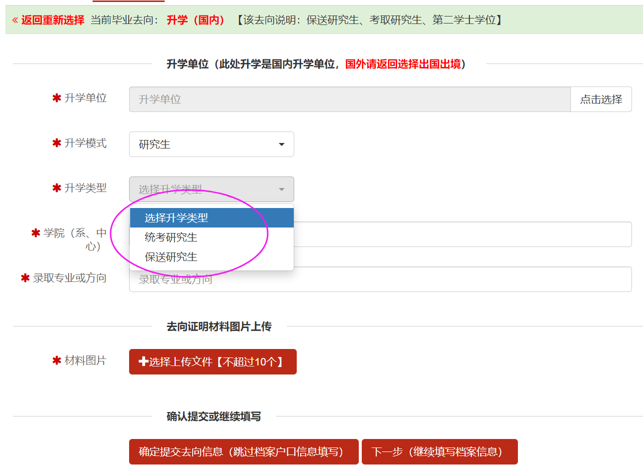The width and height of the screenshot is (643, 471).
Task: Click the 录取专业或方向 input field
Action: click(380, 279)
